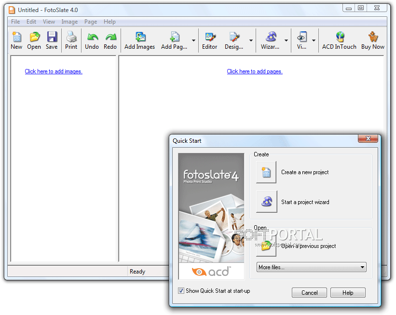Screen dimensions: 396x315
Task: Close the Quick Start dialog
Action: (x=368, y=138)
